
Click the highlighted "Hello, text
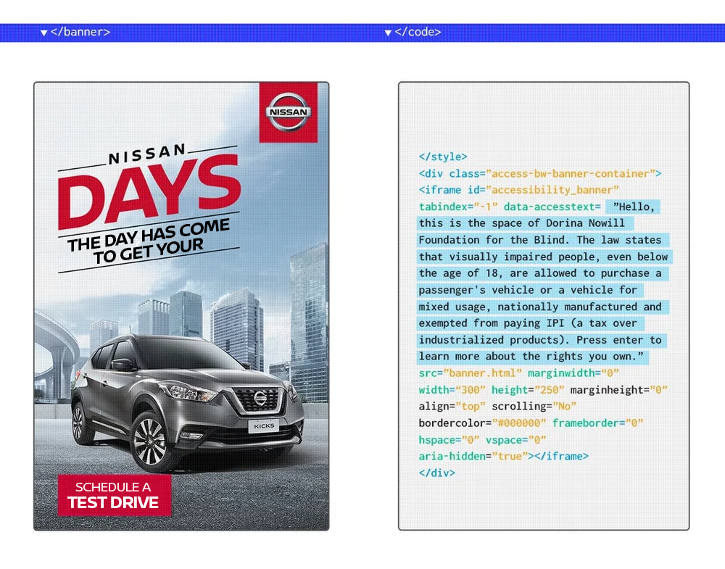634,207
